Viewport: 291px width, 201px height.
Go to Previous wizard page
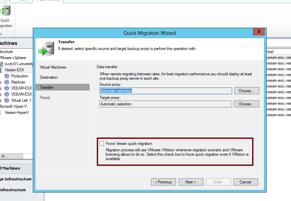[x=163, y=182]
